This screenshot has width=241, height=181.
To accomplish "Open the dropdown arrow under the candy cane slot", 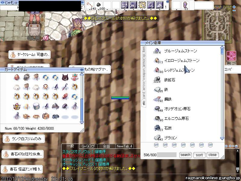I will coord(89,10).
